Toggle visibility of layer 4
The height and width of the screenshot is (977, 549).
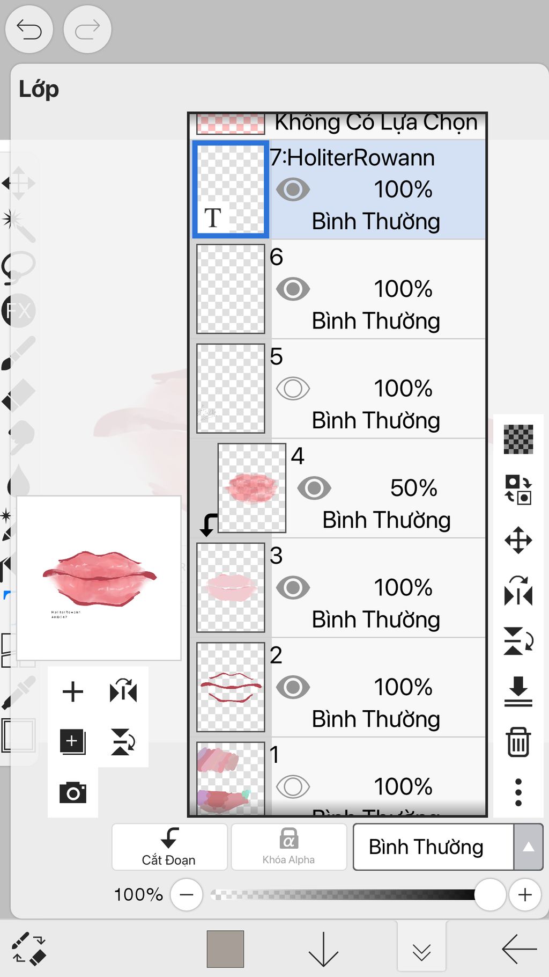click(314, 488)
